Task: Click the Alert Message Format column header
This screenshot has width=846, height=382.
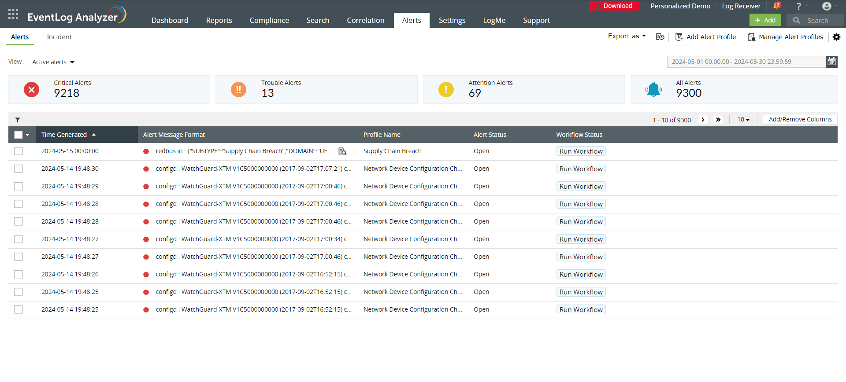Action: point(174,135)
